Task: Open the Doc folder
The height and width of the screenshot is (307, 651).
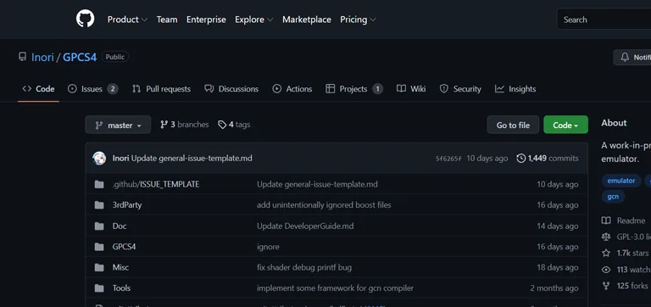Action: click(120, 226)
